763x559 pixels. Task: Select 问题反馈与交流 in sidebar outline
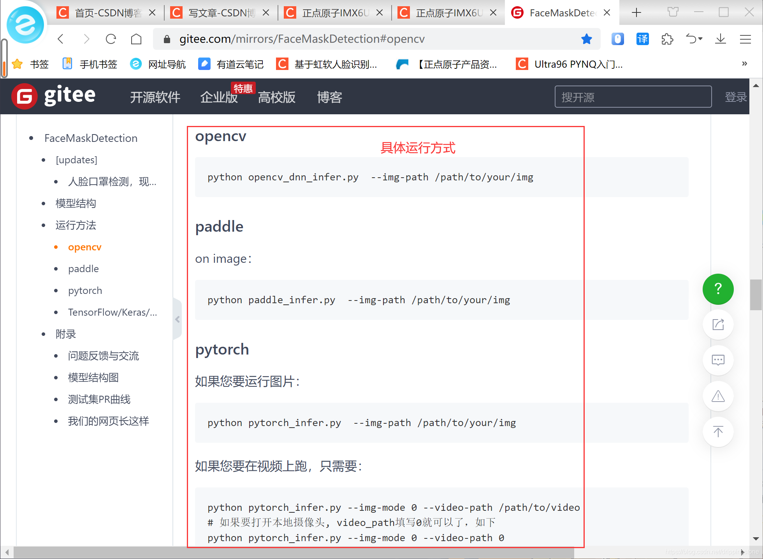103,356
